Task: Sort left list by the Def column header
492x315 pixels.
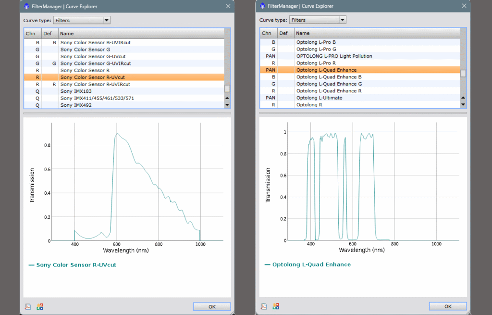Action: [49, 34]
